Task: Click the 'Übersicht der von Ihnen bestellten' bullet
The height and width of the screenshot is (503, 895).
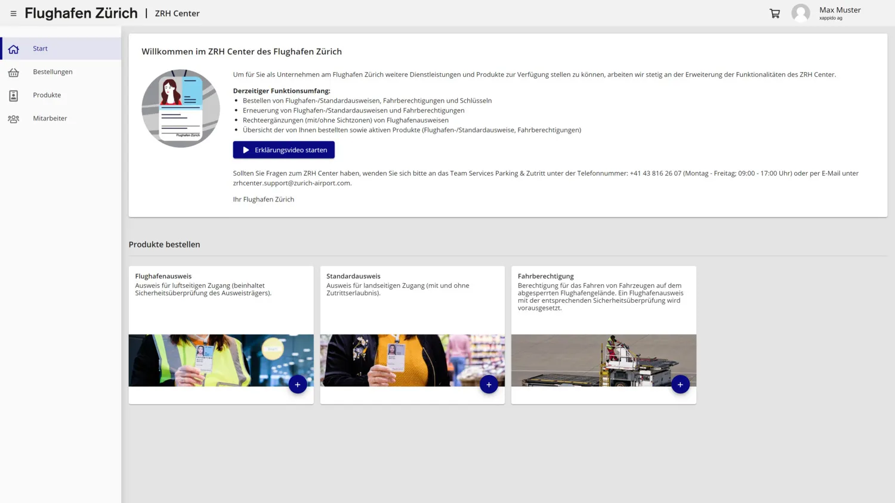Action: coord(412,130)
